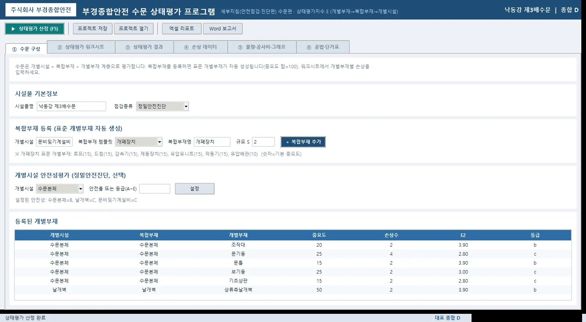This screenshot has width=586, height=322.
Task: Click the 상태평가 산정 완료 status message
Action: click(x=25, y=318)
